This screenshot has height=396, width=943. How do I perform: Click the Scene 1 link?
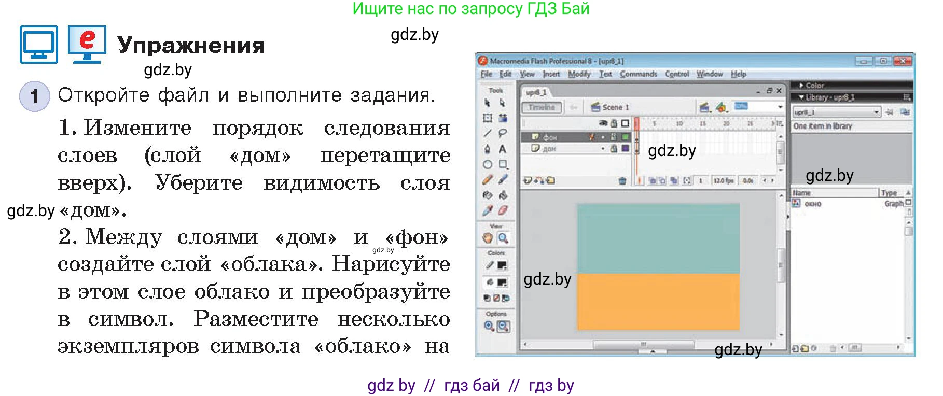pos(614,107)
